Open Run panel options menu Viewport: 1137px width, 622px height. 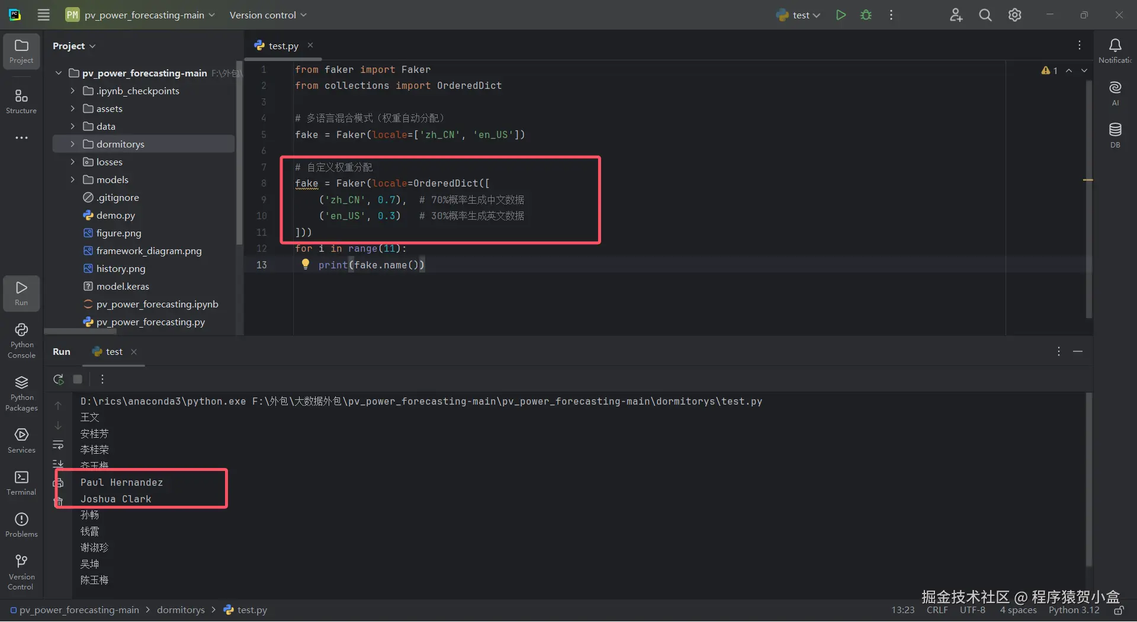1058,351
